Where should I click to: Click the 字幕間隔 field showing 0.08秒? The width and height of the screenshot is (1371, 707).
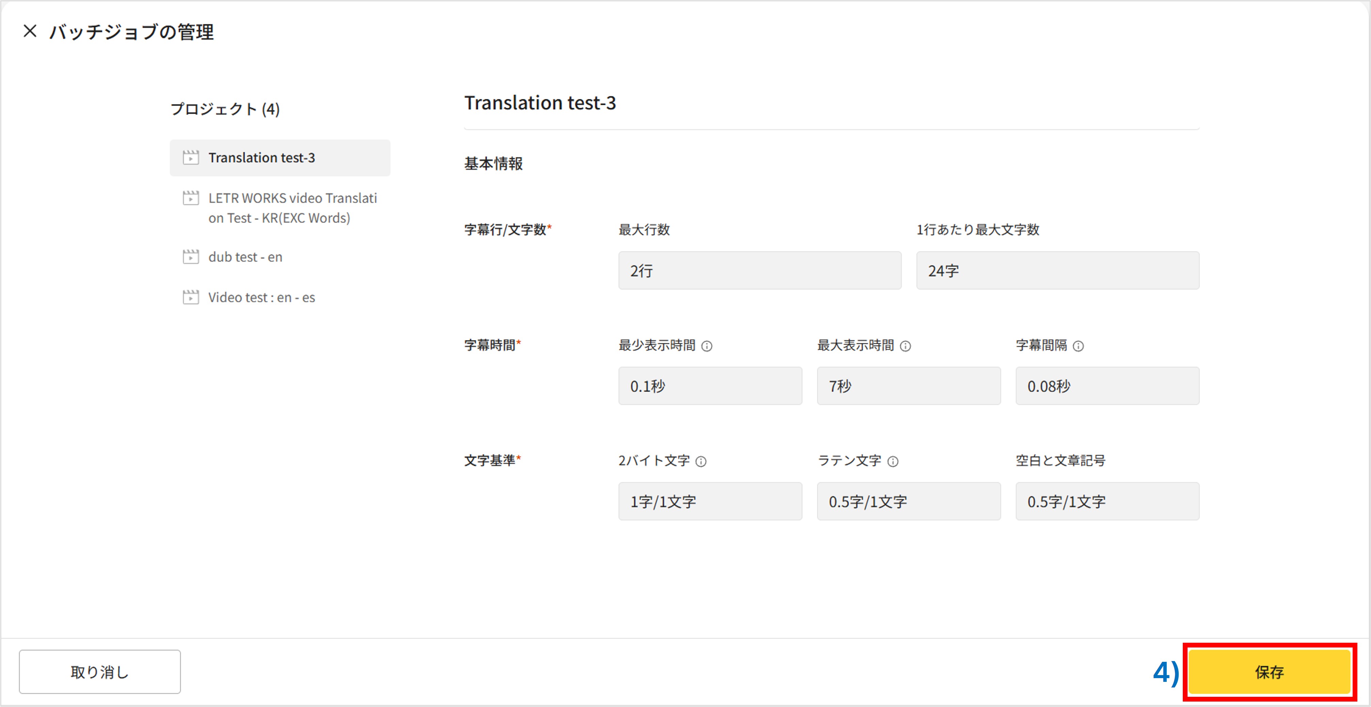click(x=1107, y=386)
